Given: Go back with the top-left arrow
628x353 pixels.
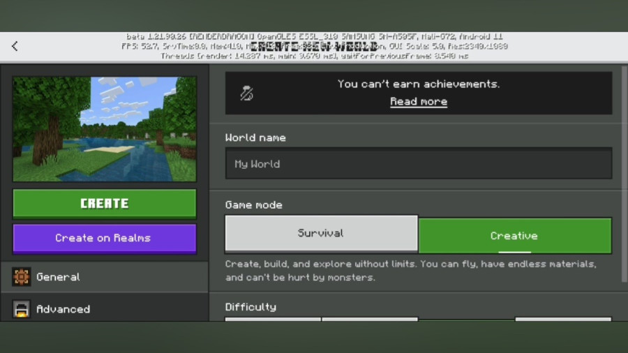Looking at the screenshot, I should tap(15, 46).
